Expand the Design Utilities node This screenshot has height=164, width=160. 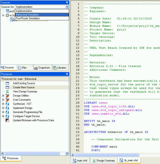click(x=3, y=95)
